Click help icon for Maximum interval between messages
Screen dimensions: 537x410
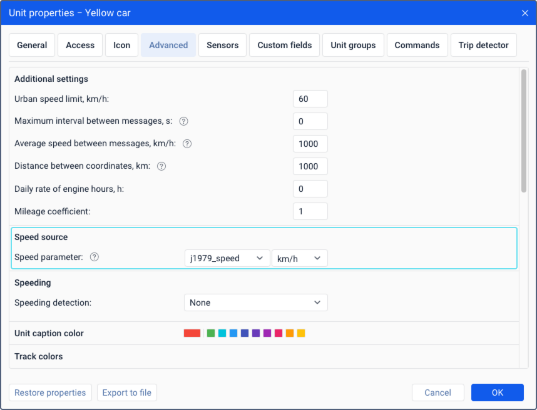pyautogui.click(x=184, y=121)
